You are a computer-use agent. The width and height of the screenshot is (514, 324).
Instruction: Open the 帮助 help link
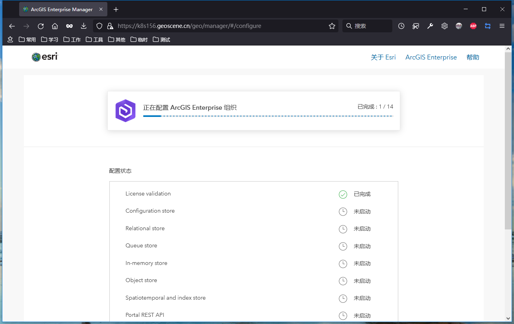(x=473, y=57)
